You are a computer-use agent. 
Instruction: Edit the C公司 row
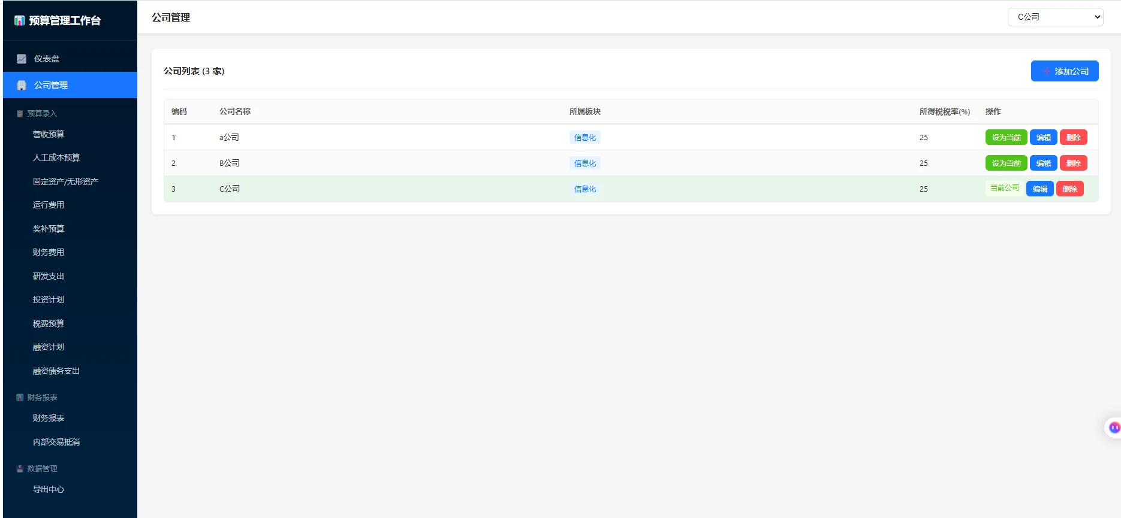tap(1040, 189)
